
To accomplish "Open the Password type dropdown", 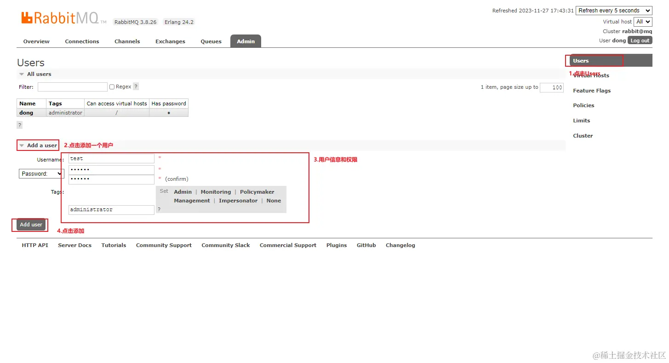I will click(x=41, y=174).
